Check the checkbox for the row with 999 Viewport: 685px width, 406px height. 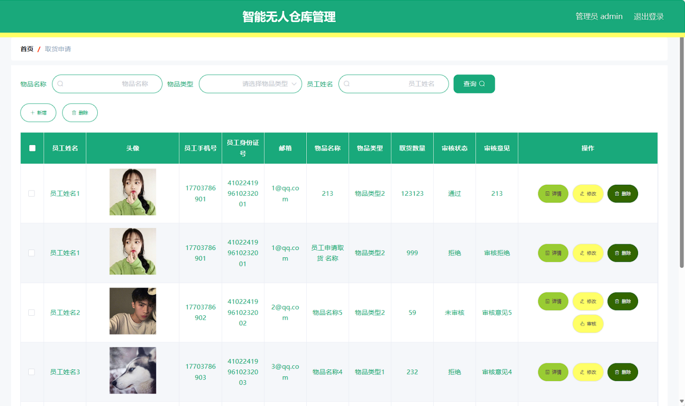(32, 253)
